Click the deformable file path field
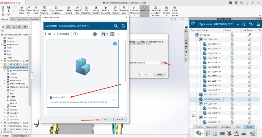 click(145, 63)
